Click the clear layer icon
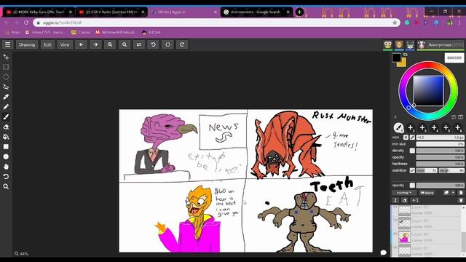Viewport: 466px width, 262px height. [405, 200]
